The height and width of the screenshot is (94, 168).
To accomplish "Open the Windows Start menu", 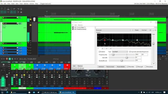I will click(x=2, y=92).
